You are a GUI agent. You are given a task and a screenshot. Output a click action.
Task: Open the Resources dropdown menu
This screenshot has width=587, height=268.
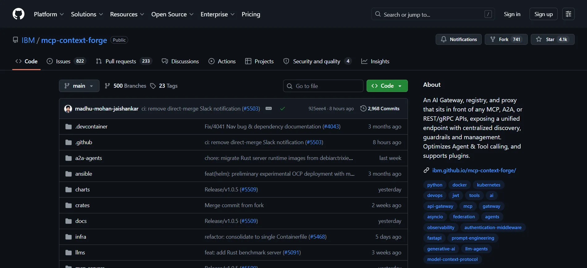click(x=127, y=14)
